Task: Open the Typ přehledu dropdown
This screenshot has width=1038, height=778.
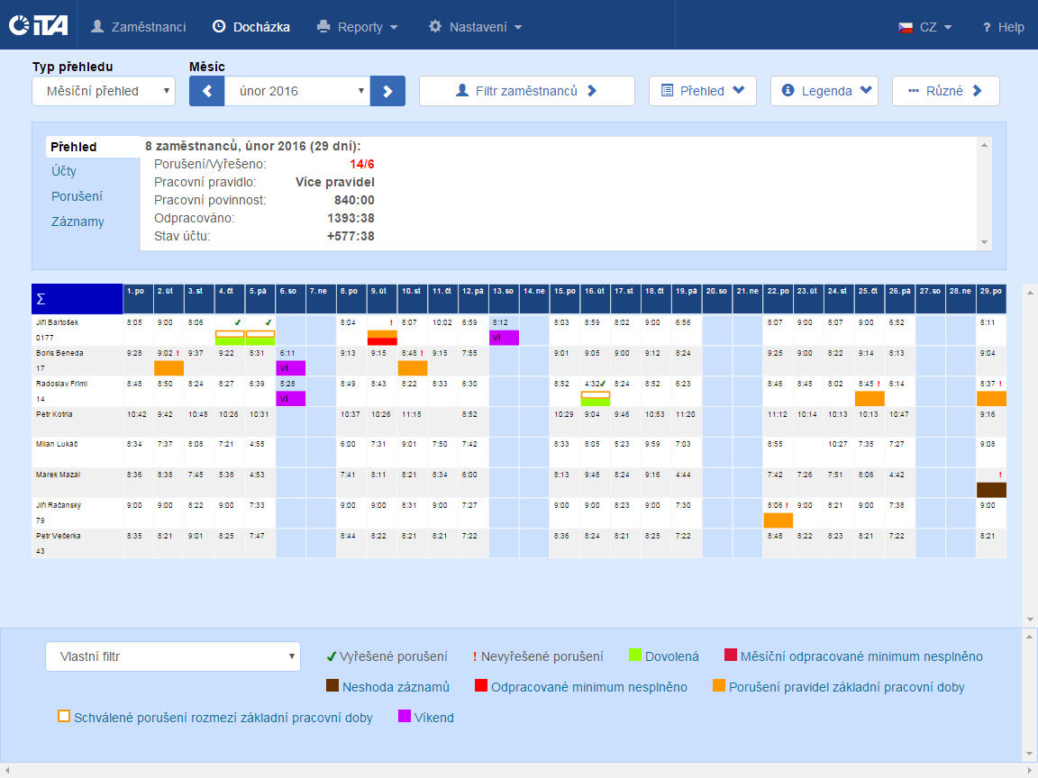Action: 104,91
